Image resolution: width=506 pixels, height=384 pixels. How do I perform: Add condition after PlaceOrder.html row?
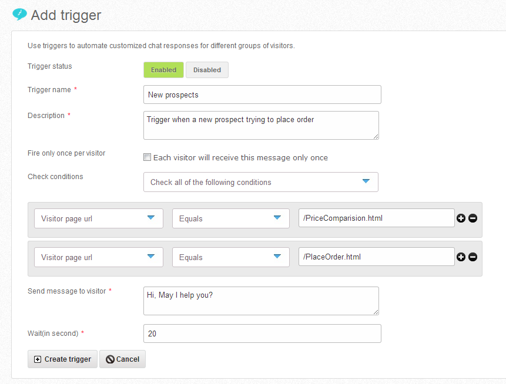(x=461, y=257)
